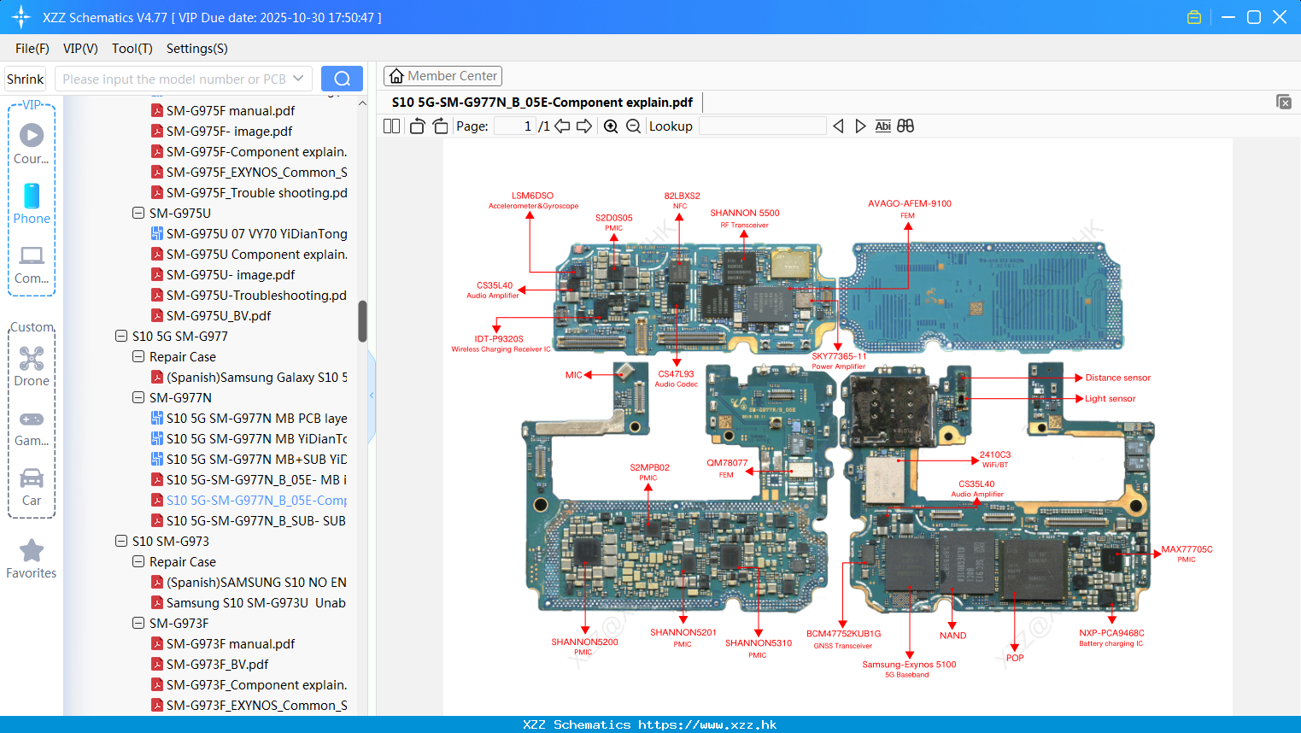Rotate the page clockwise

coord(440,126)
